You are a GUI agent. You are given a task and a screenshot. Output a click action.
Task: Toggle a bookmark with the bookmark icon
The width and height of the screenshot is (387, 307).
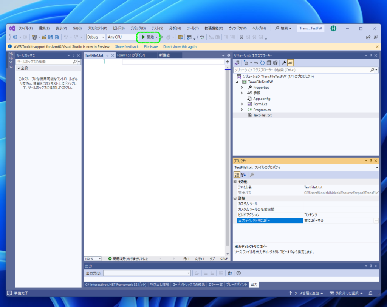point(241,37)
